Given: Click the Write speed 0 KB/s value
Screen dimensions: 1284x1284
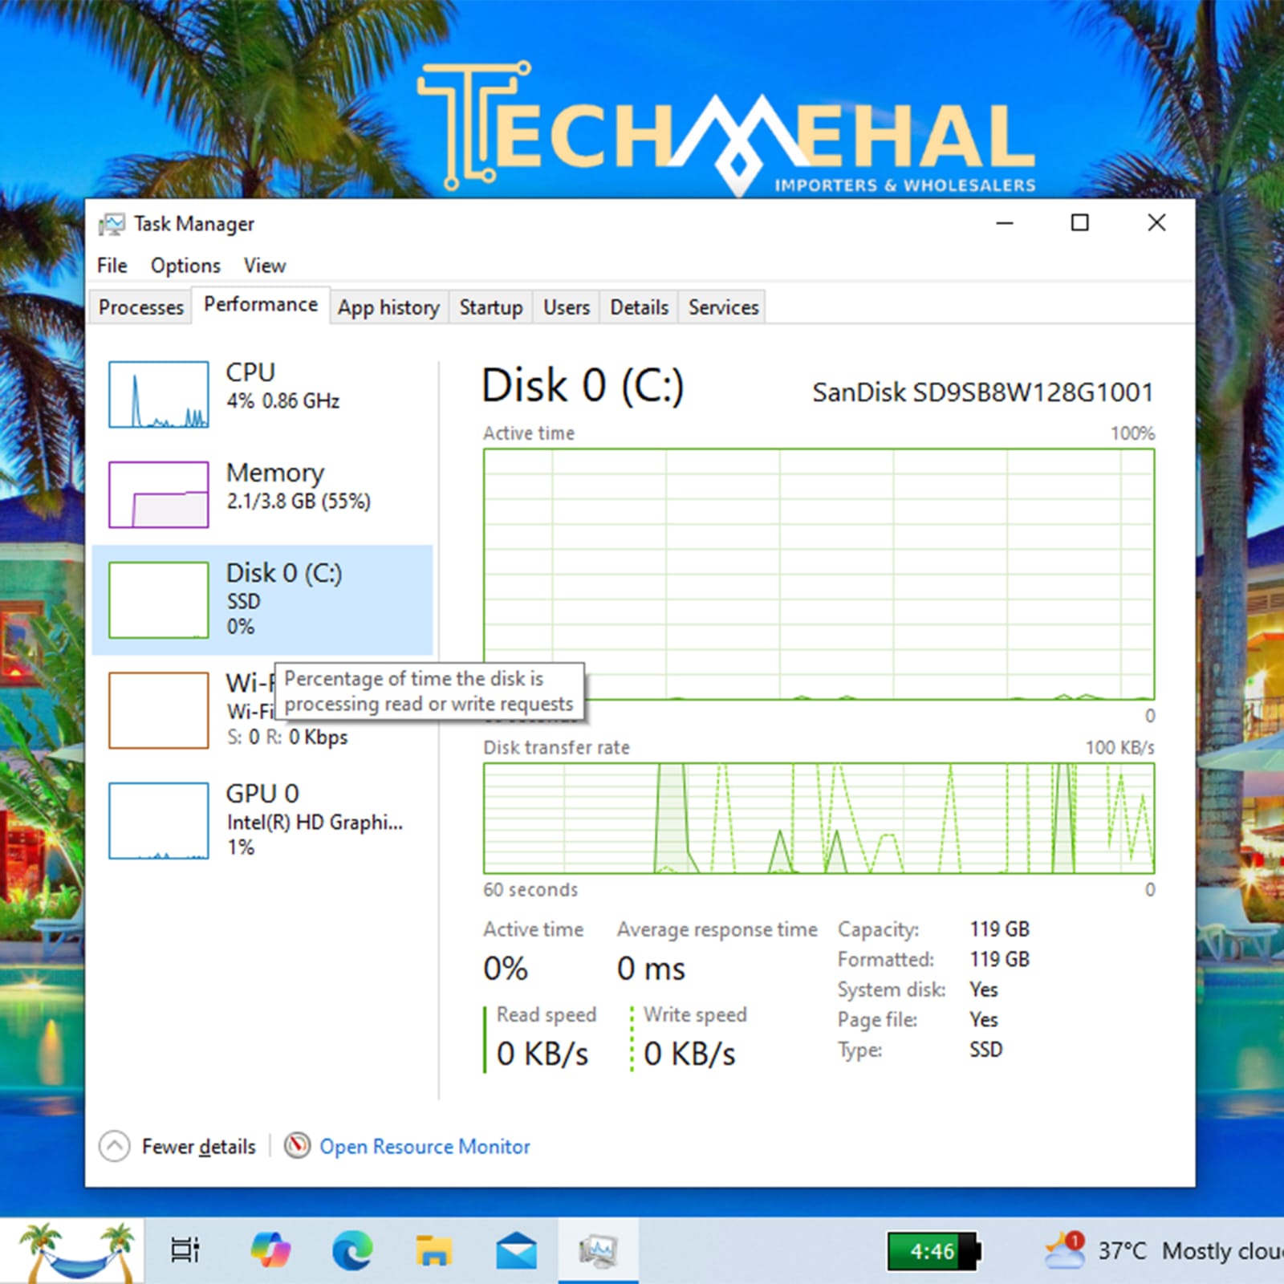Looking at the screenshot, I should click(x=689, y=1054).
